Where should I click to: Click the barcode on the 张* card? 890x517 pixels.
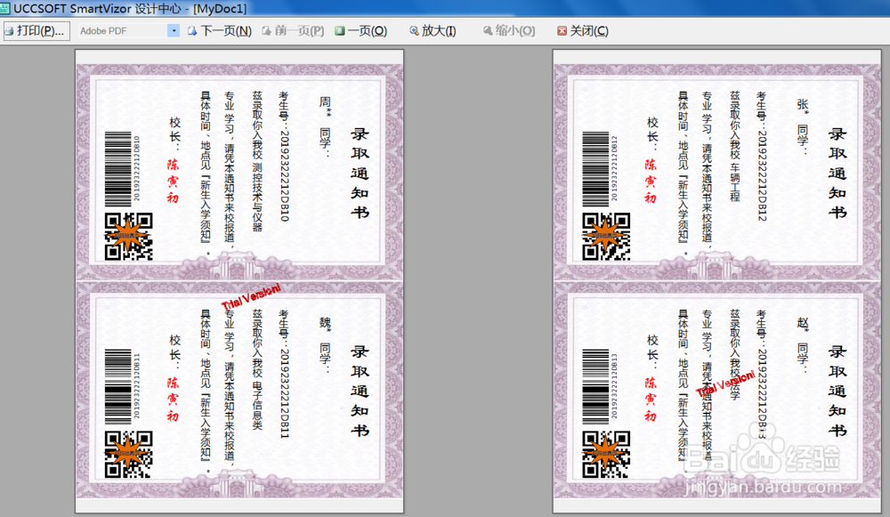595,169
